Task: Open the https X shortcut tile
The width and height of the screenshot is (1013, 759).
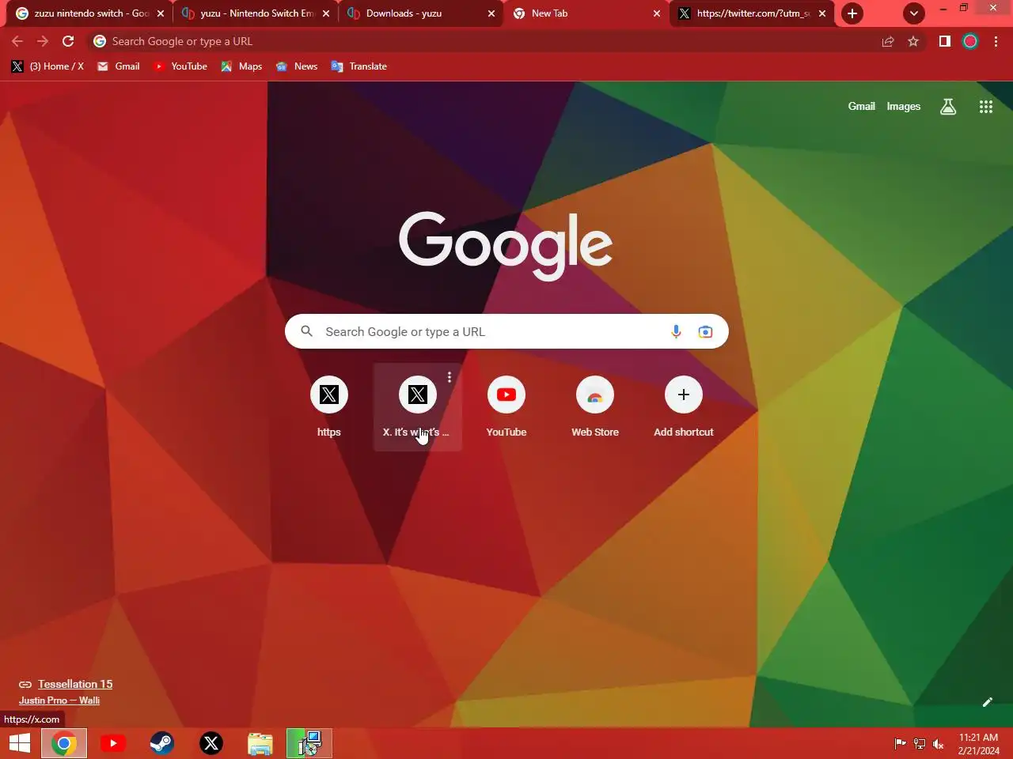Action: tap(329, 407)
